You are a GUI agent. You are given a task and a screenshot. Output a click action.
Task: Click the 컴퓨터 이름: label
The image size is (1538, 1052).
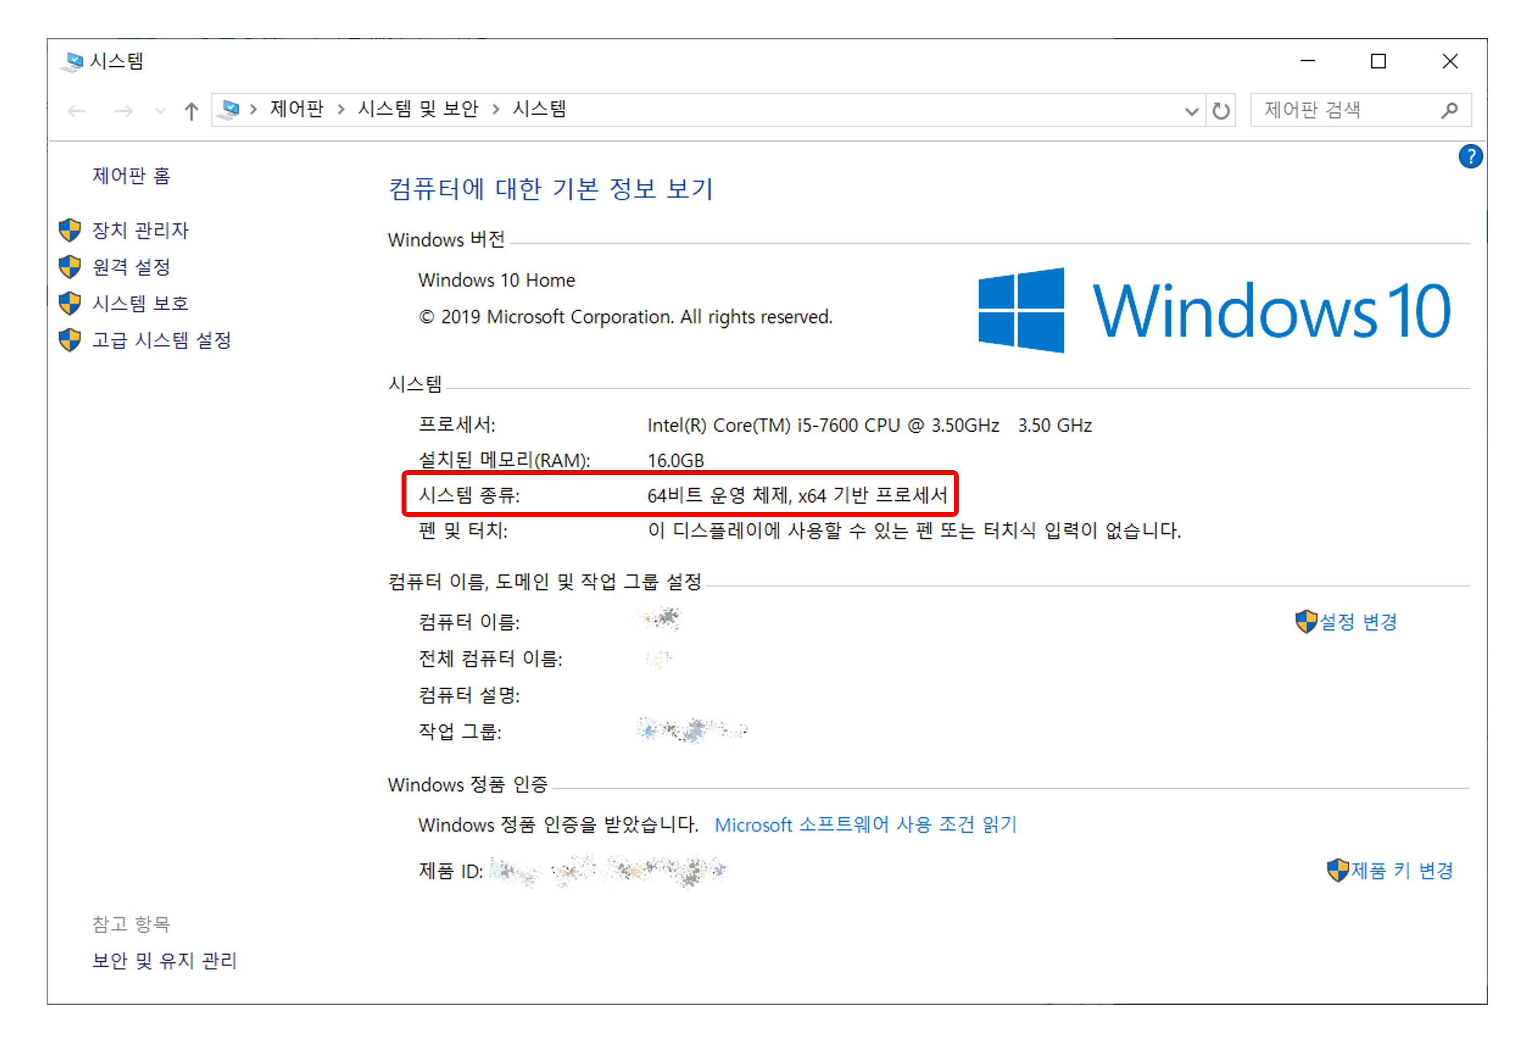pyautogui.click(x=469, y=621)
